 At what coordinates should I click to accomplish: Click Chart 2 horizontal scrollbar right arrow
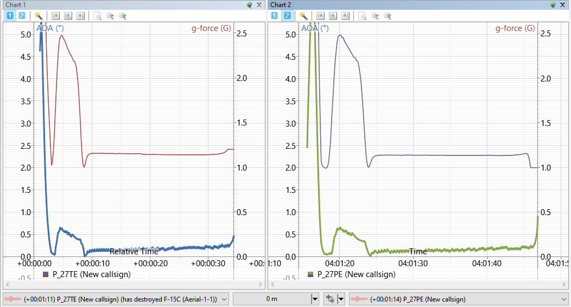(x=564, y=284)
